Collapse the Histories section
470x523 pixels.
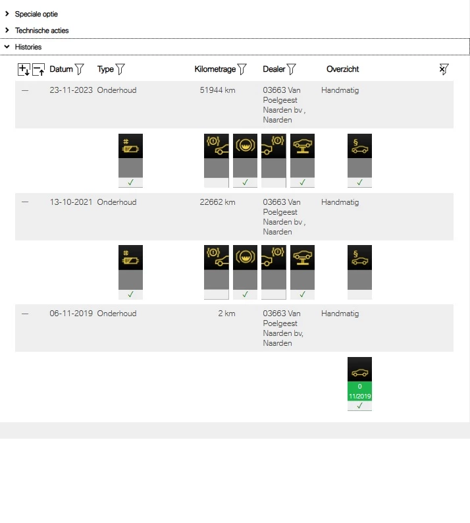(x=7, y=47)
